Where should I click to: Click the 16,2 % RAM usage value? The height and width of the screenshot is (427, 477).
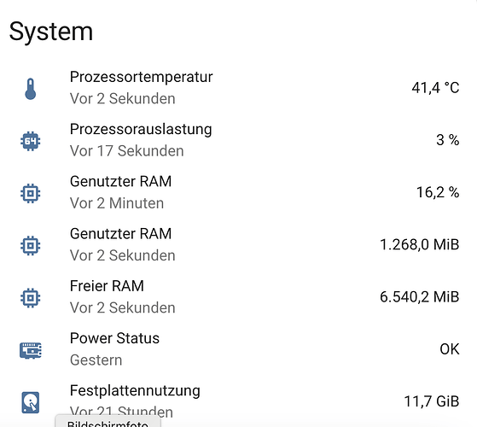pyautogui.click(x=438, y=193)
